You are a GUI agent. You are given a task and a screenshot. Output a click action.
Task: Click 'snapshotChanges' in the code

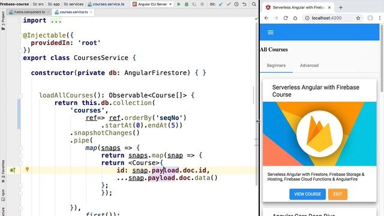pos(103,133)
